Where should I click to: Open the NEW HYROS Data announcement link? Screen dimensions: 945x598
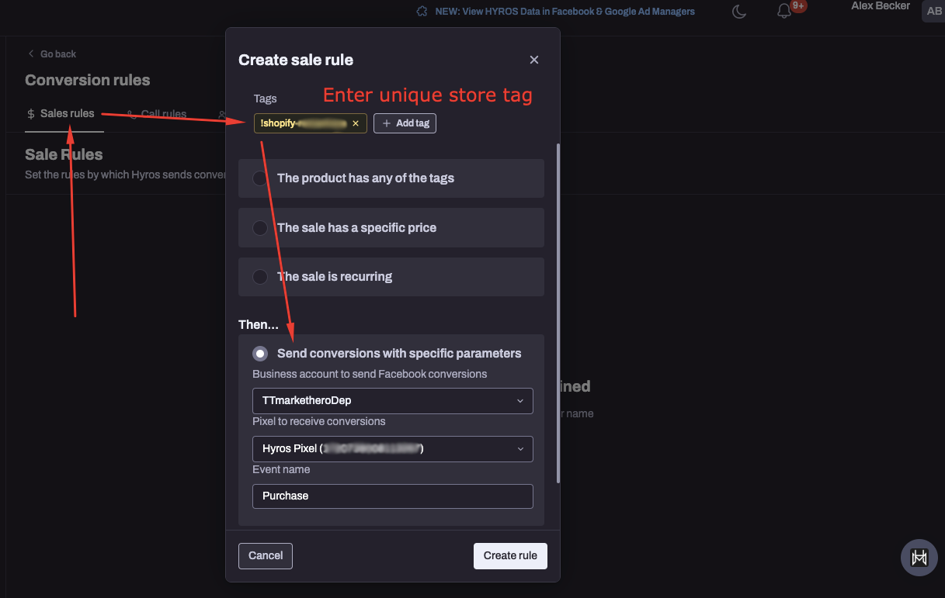click(564, 11)
